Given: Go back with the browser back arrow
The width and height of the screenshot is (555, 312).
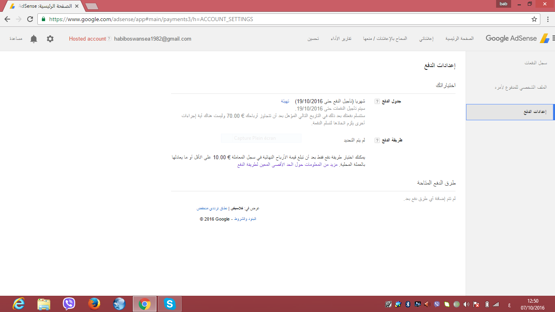Looking at the screenshot, I should point(7,19).
